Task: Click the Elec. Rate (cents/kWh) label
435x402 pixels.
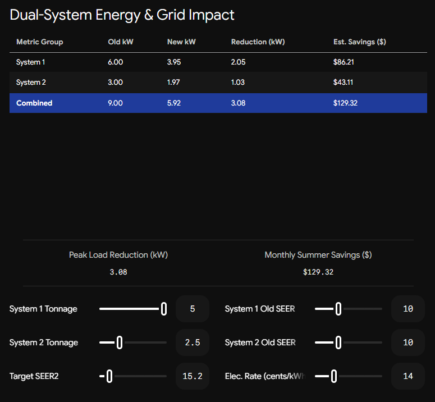Action: (x=265, y=376)
